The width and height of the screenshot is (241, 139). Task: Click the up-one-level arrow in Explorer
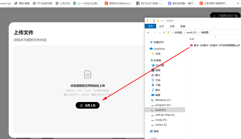tap(164, 33)
